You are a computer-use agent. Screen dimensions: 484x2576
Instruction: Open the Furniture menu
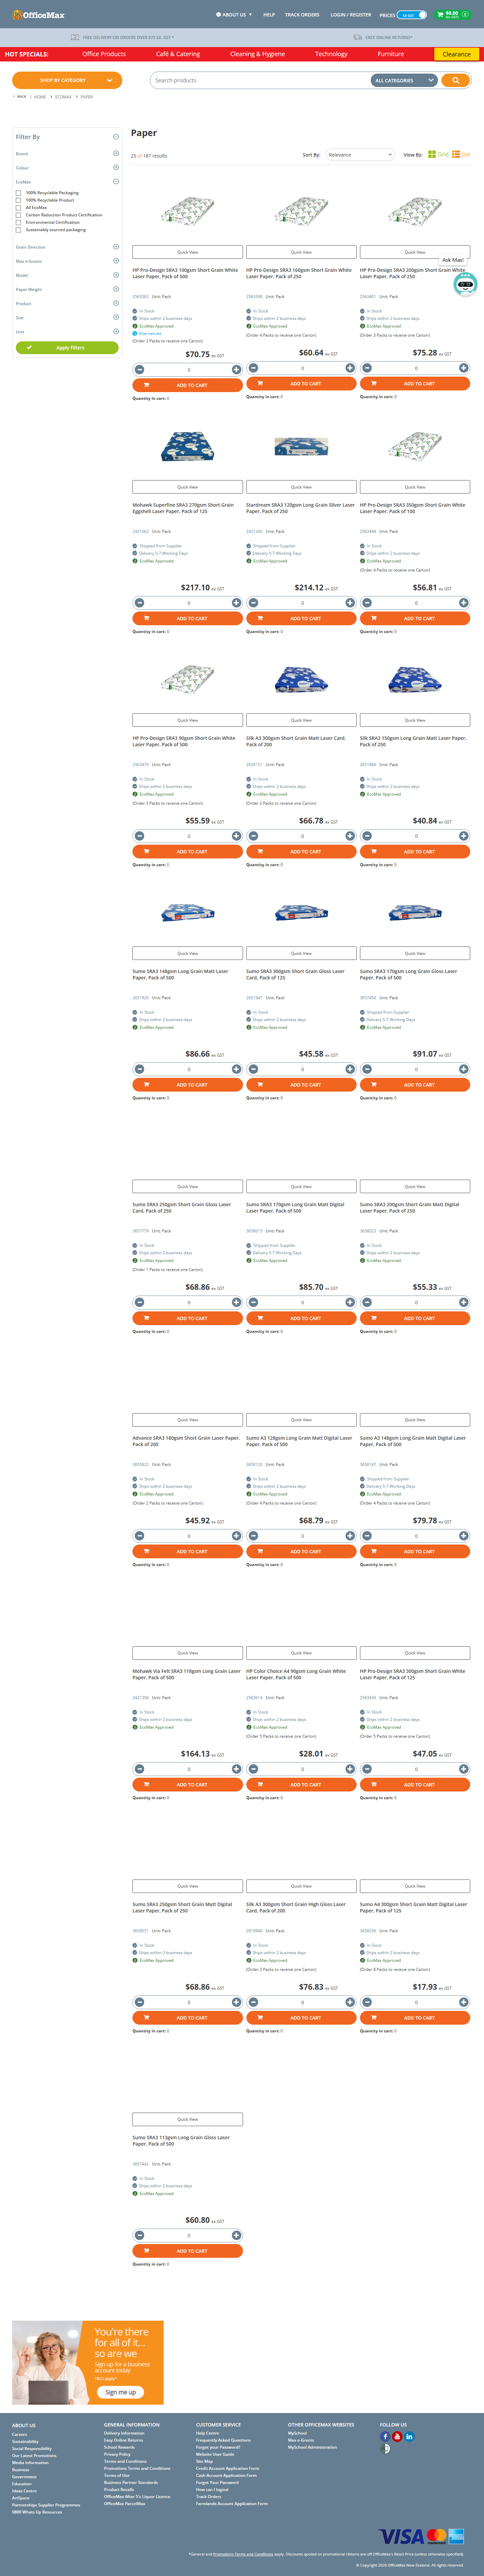391,54
